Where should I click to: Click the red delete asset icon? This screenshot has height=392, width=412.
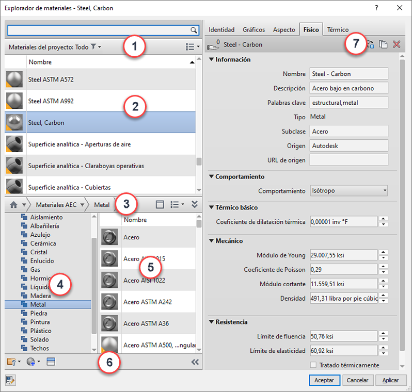pos(396,44)
